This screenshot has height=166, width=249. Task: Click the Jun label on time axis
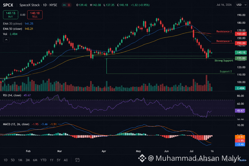(166, 151)
